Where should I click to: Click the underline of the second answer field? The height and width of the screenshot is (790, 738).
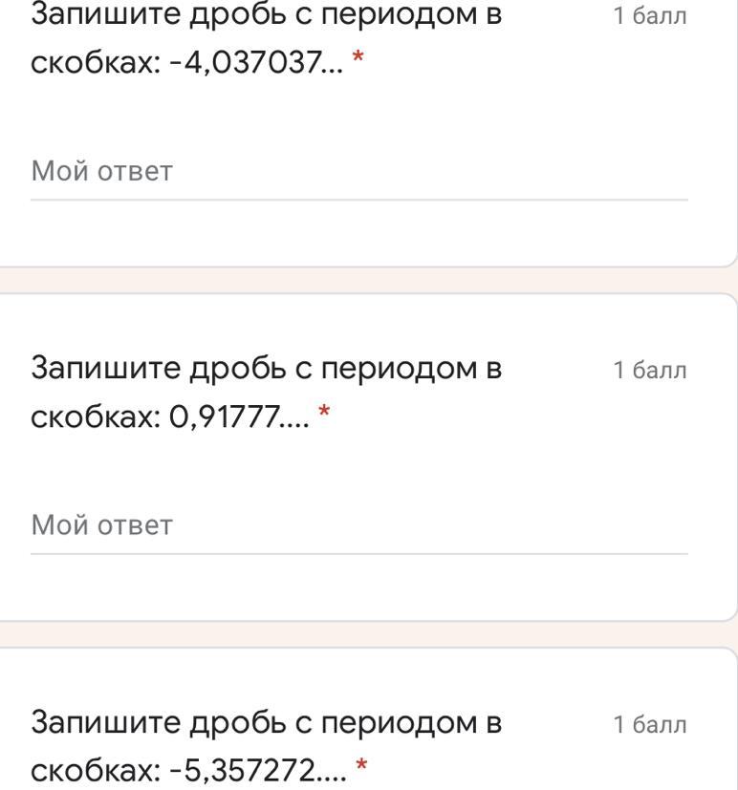pyautogui.click(x=358, y=554)
